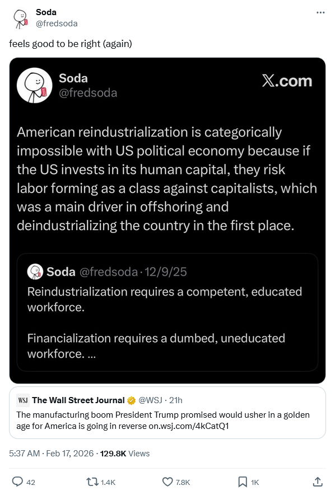Bookmark the post with the bookmark icon
The height and width of the screenshot is (495, 335).
click(242, 481)
